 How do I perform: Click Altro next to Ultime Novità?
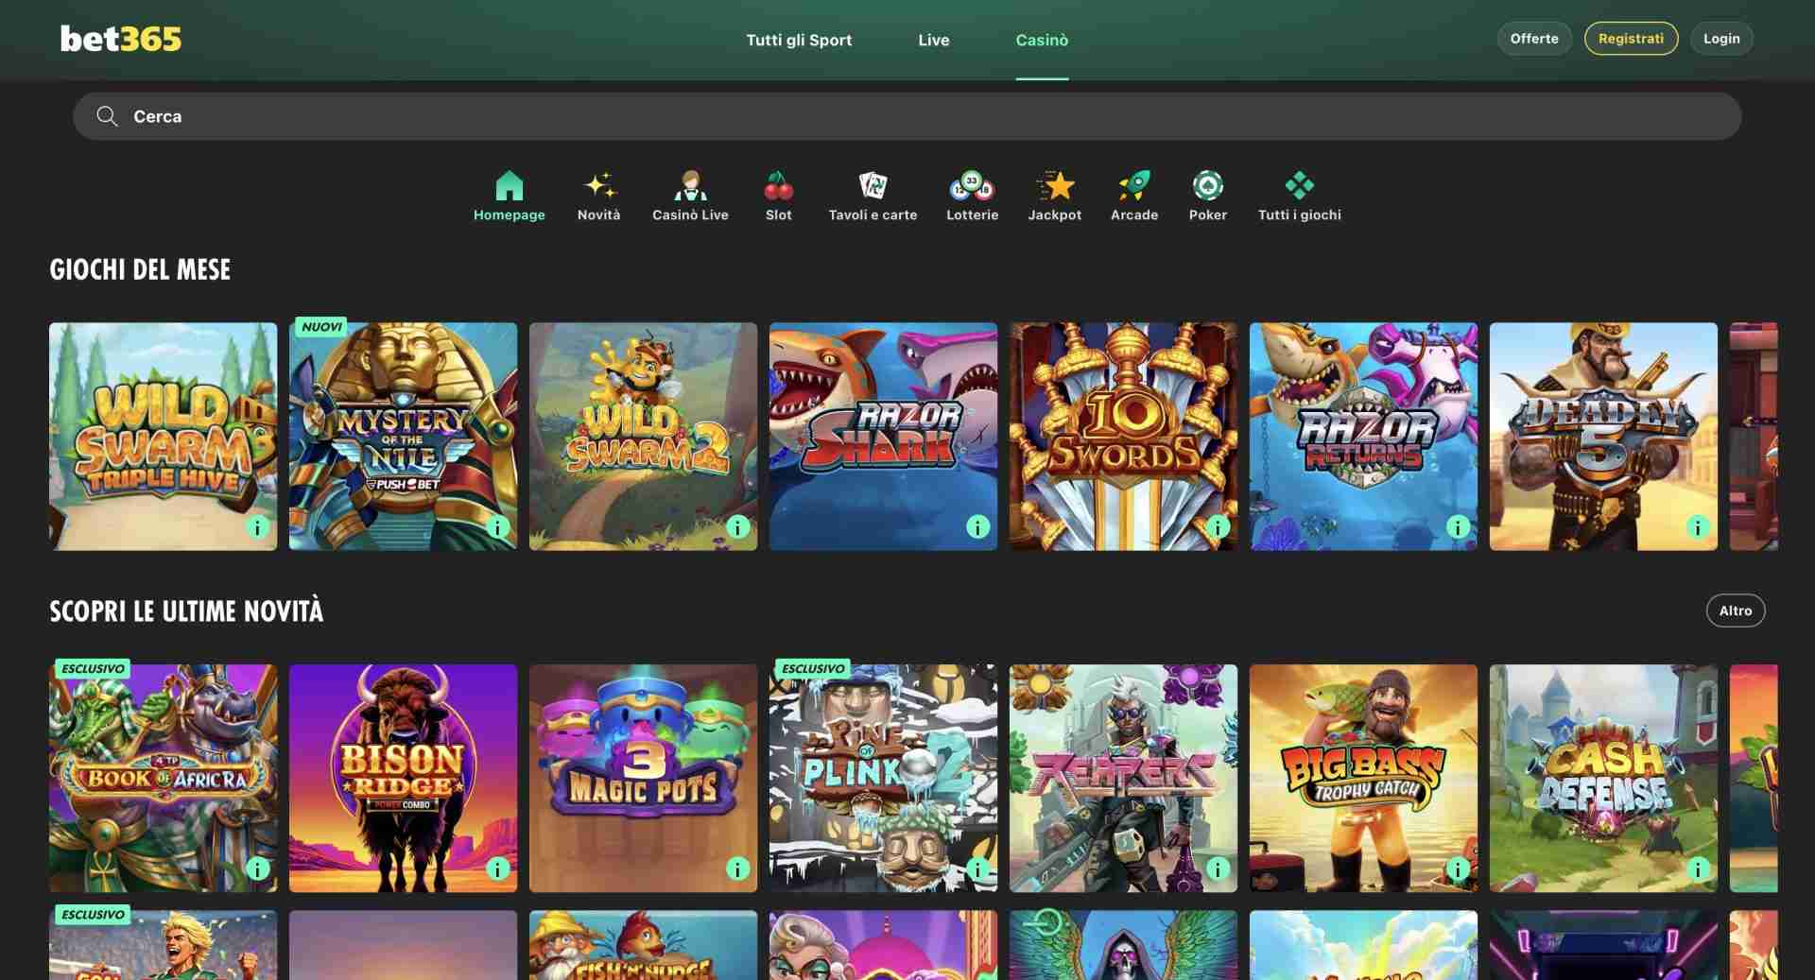tap(1736, 610)
